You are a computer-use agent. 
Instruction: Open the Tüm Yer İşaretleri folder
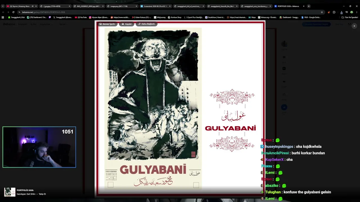(350, 17)
